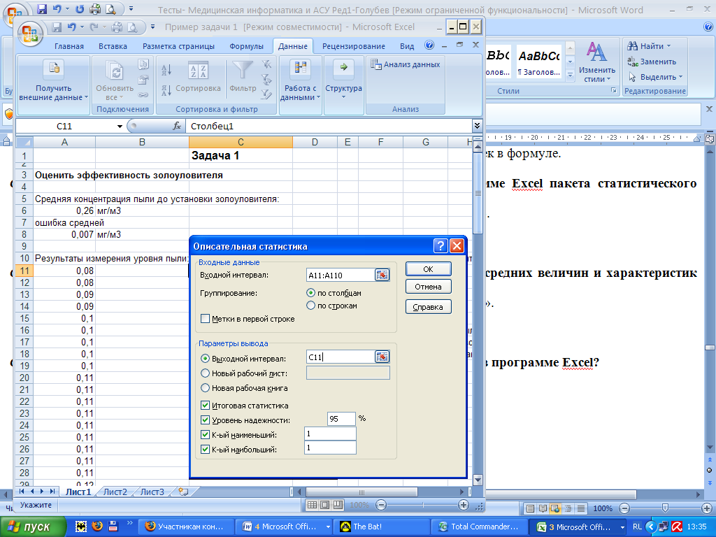Select 'по столбцам' grouping radio button
The image size is (716, 537).
click(x=311, y=293)
